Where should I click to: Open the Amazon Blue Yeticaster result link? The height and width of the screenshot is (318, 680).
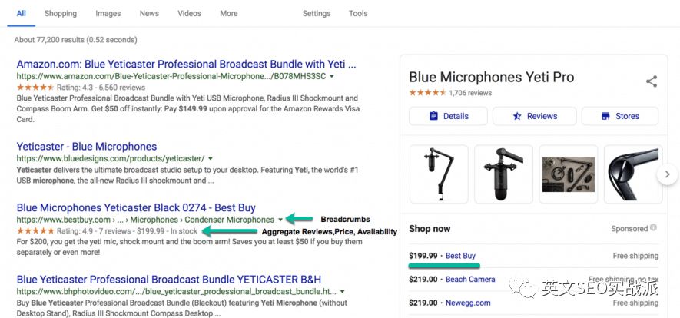click(x=186, y=65)
